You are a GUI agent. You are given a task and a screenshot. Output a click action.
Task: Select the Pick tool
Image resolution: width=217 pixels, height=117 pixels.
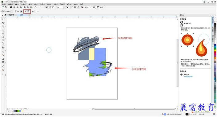coord(3,16)
